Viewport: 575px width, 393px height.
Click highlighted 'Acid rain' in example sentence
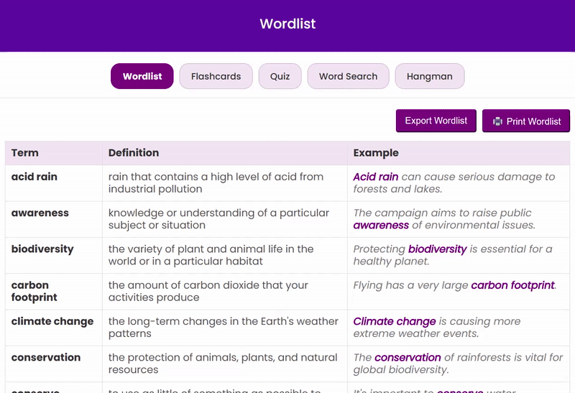point(375,177)
